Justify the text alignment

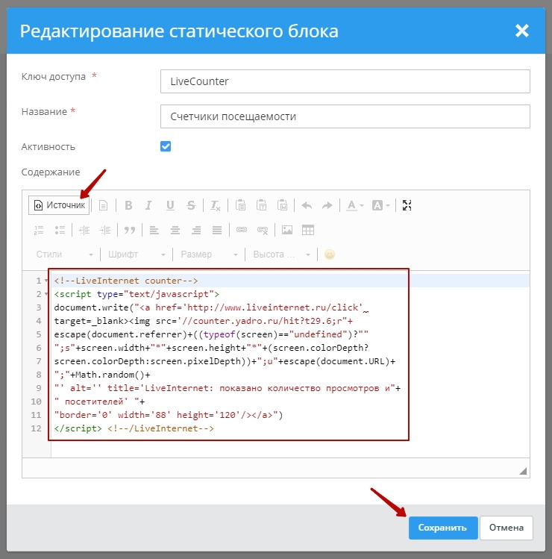click(217, 231)
